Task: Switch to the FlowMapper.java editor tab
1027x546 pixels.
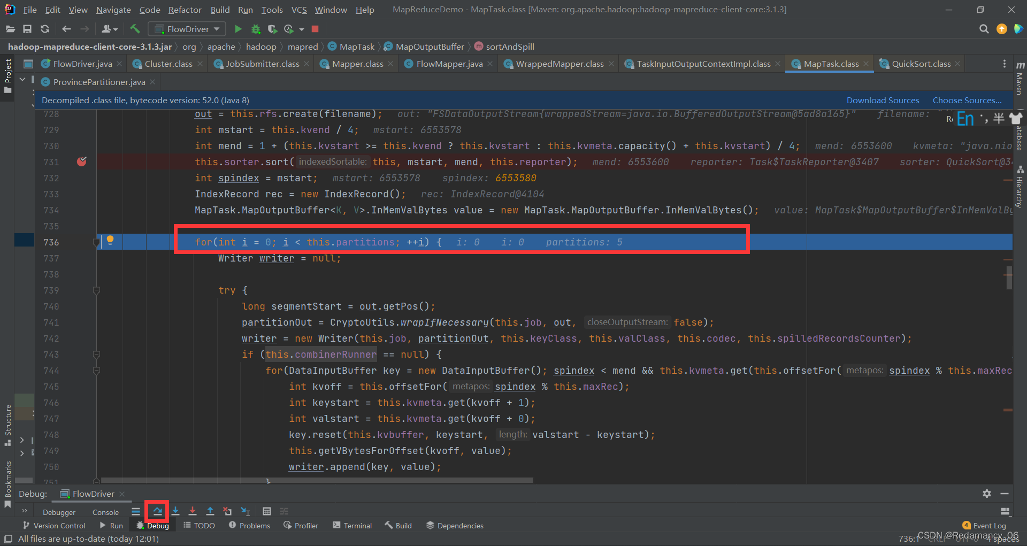Action: tap(449, 64)
